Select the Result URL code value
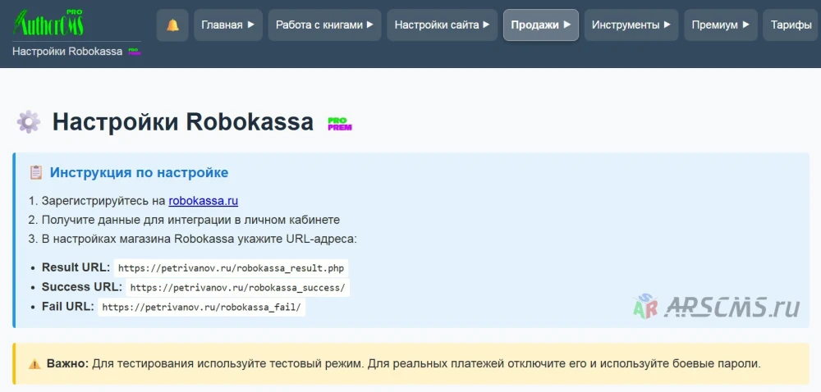Viewport: 821px width, 392px height. [x=231, y=268]
